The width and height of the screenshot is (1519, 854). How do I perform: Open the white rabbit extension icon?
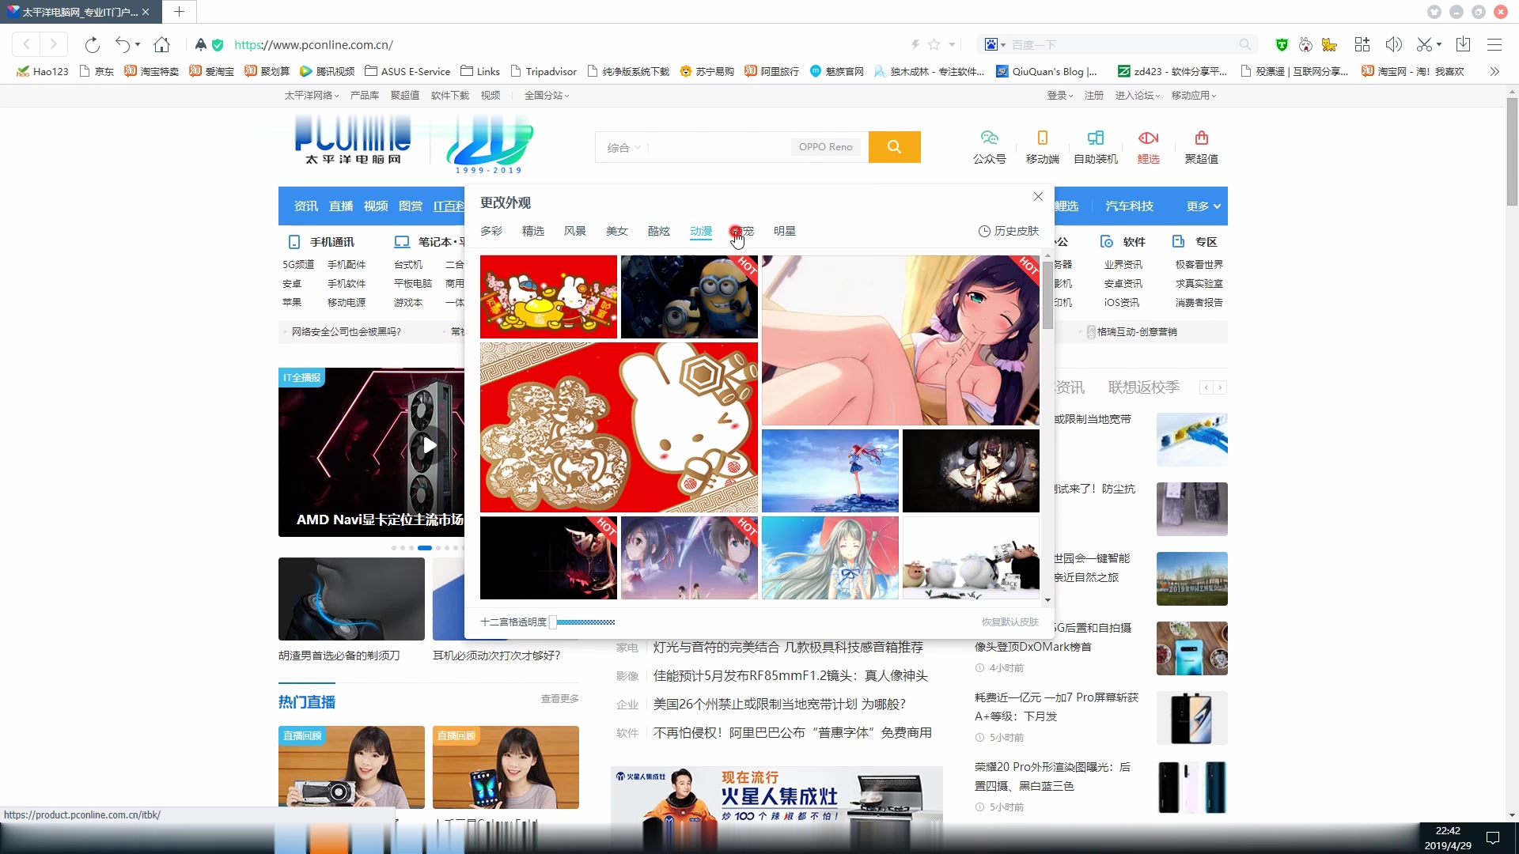click(1305, 44)
